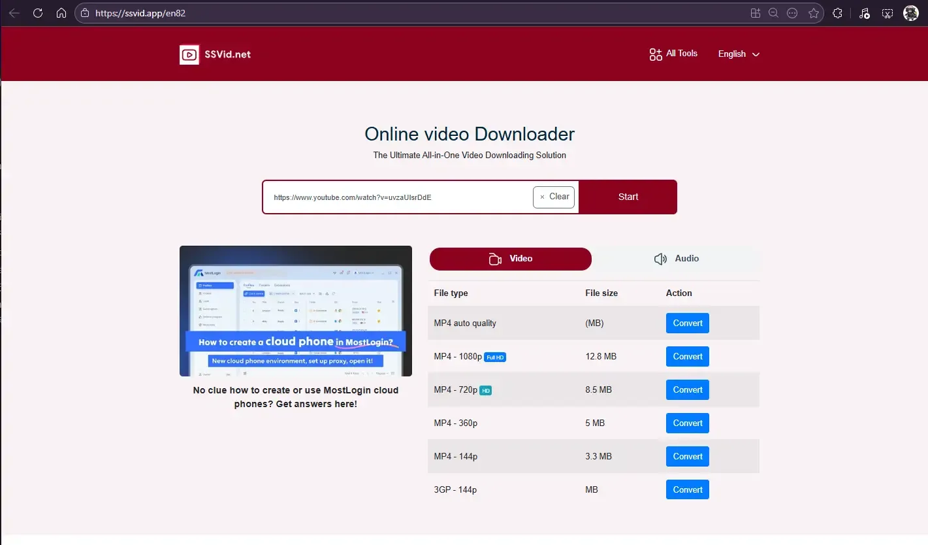Open browser media controls music note icon
928x545 pixels.
coord(864,13)
